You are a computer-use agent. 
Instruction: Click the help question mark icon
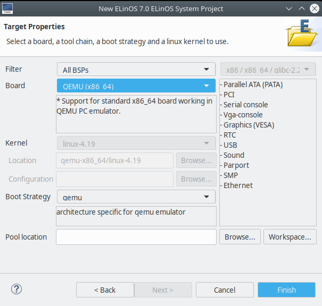(x=16, y=290)
